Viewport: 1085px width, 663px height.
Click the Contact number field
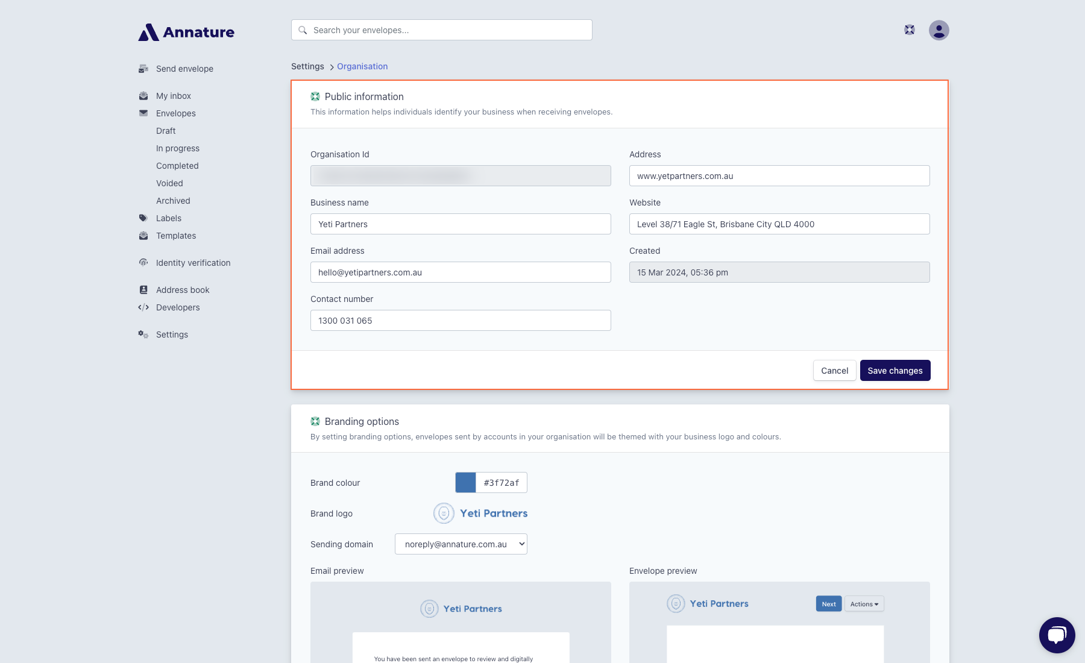pos(461,321)
